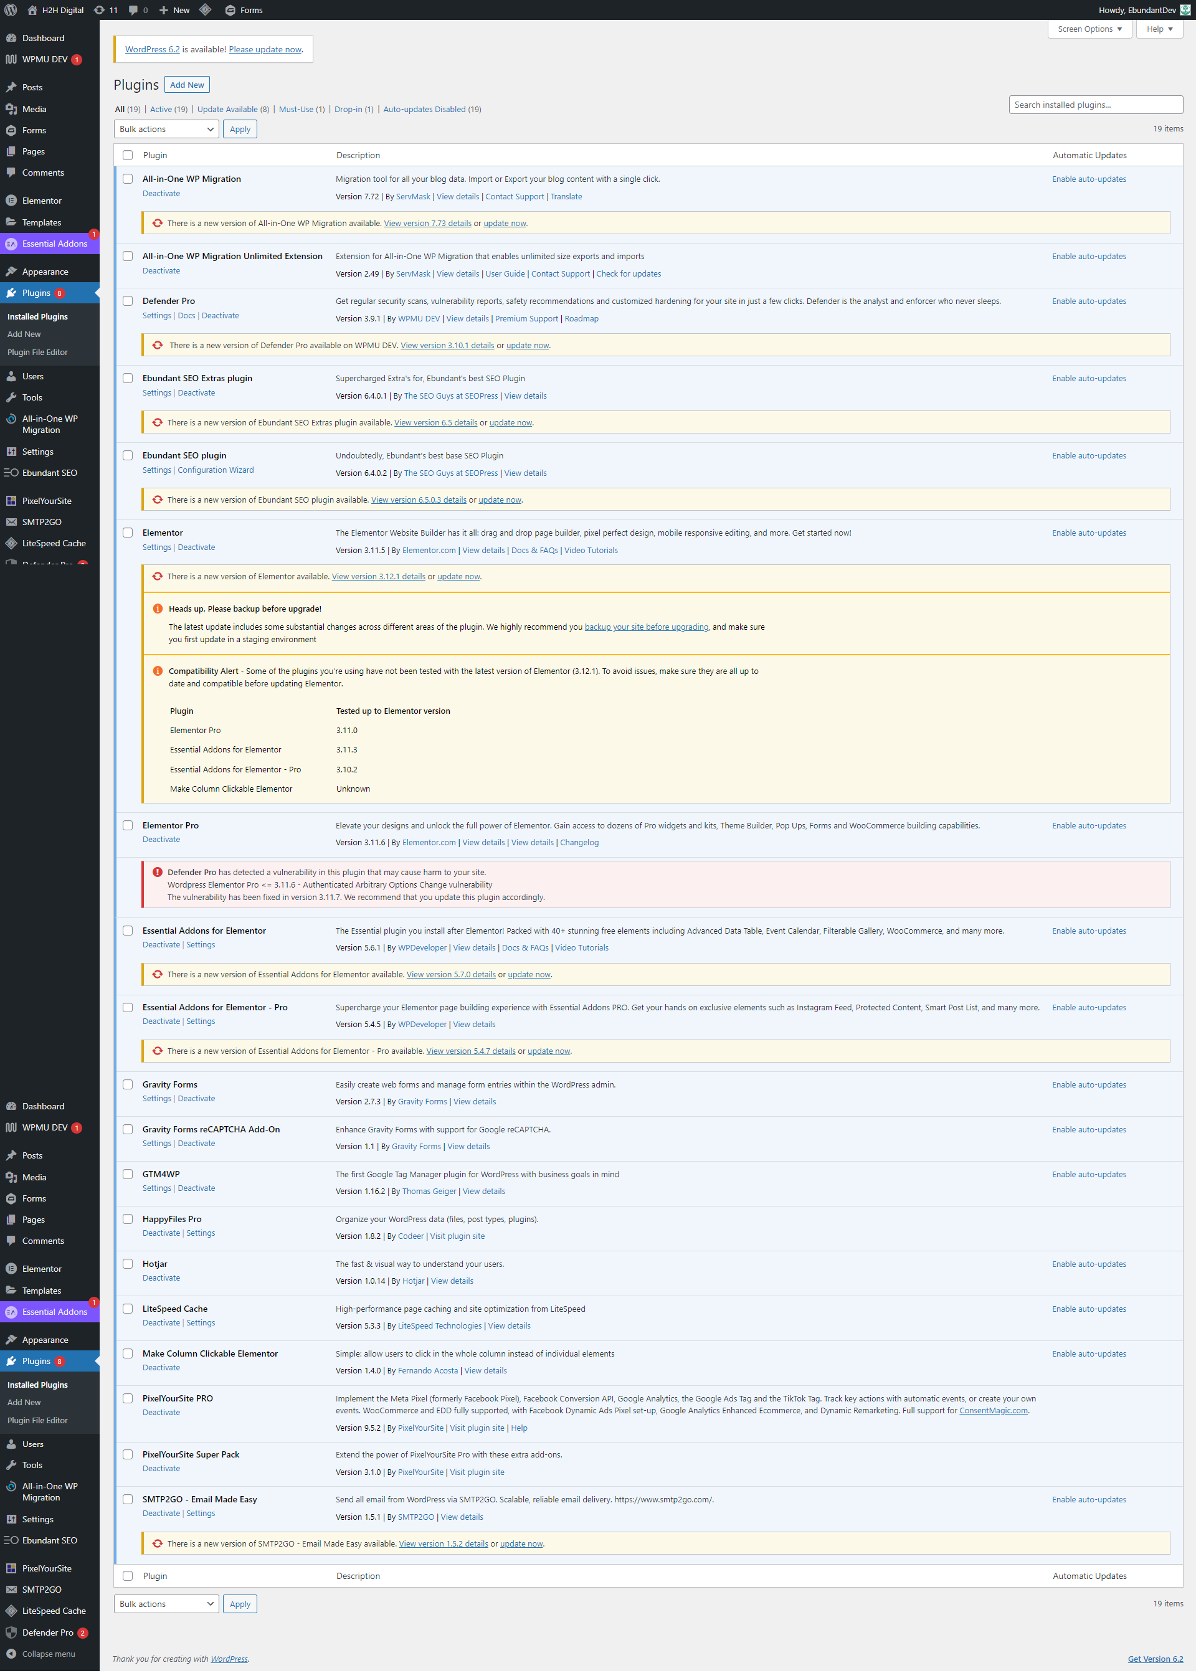Open the Plugin File Editor submenu

pos(37,352)
